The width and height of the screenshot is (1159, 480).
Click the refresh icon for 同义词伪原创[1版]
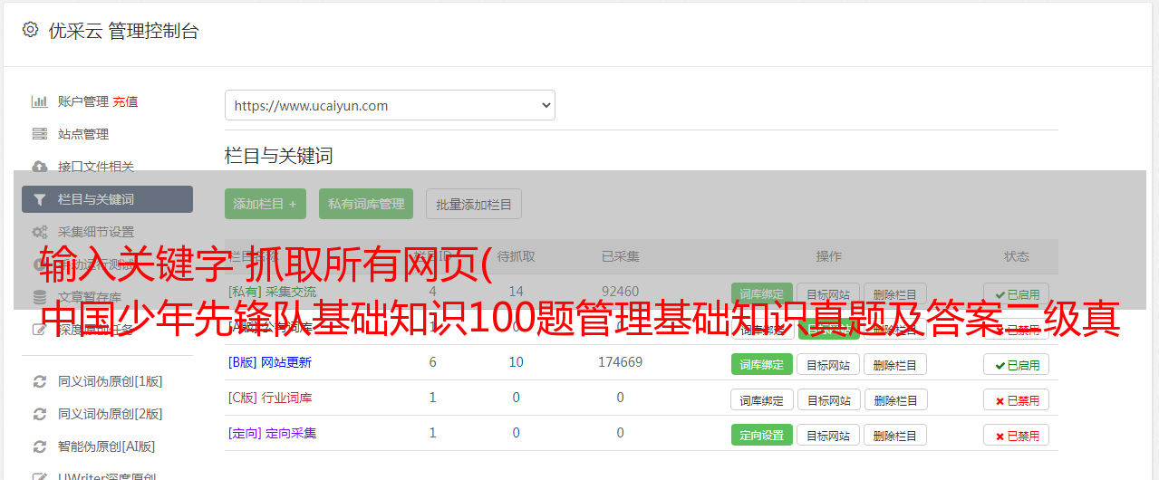(39, 381)
